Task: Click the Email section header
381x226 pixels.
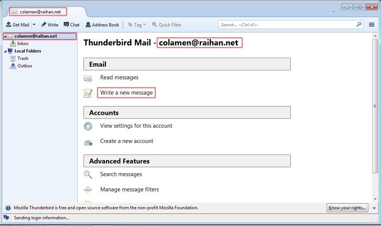Action: click(x=187, y=64)
